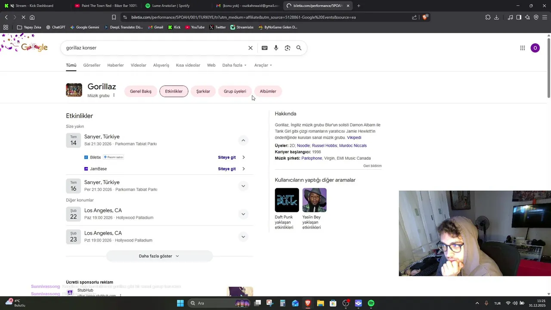
Task: Open browser extensions puzzle icon
Action: (488, 17)
